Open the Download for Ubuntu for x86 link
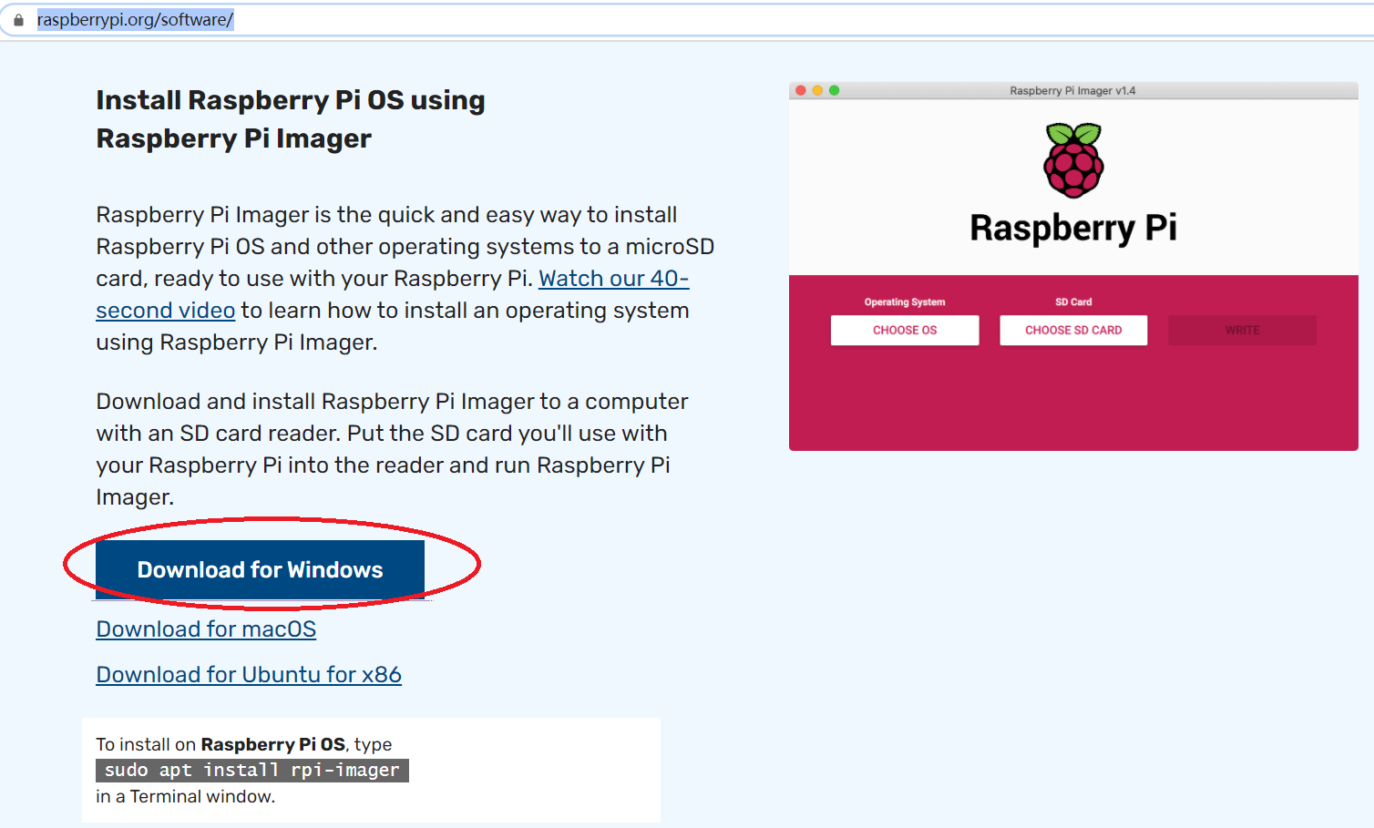The image size is (1374, 828). [248, 674]
